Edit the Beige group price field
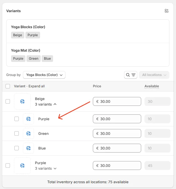Screen dimensions: 176x189 [x=117, y=101]
